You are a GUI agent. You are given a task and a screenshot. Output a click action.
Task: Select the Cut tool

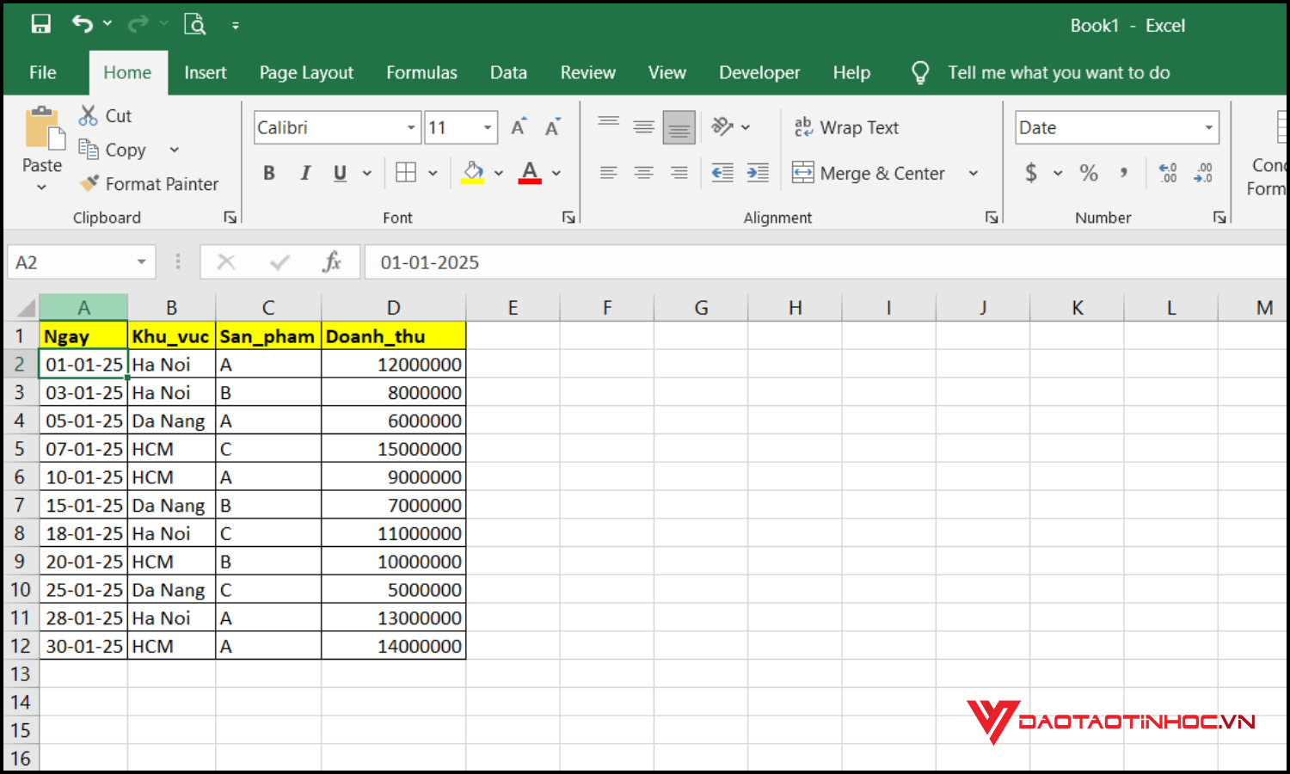click(103, 114)
